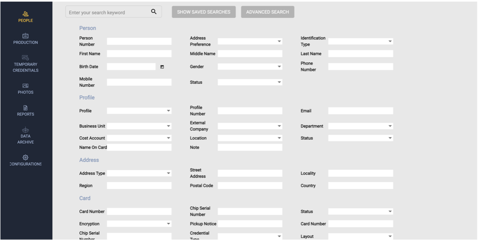
Task: Open the Gender dropdown
Action: [279, 66]
